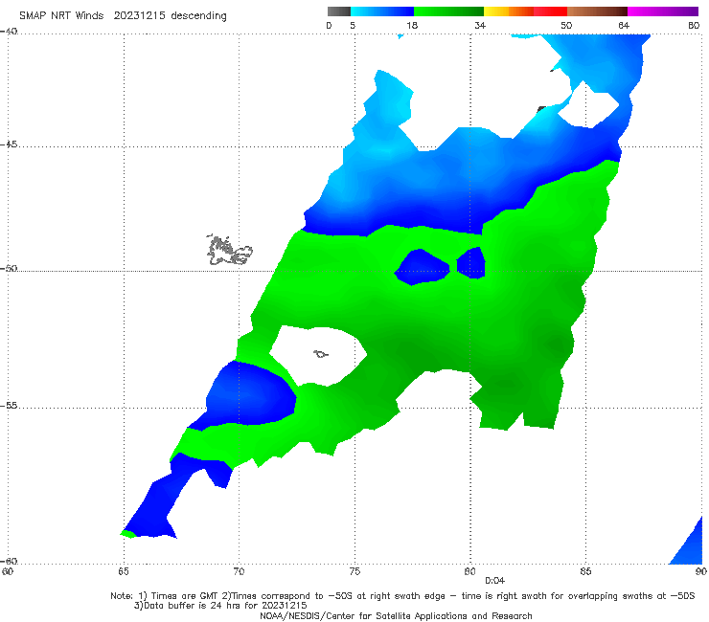Click the color scale label 50
Viewport: 709px width, 622px height.
click(566, 25)
